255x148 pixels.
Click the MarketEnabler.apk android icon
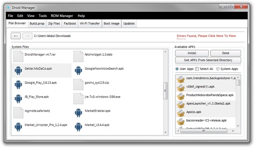coord(78,113)
